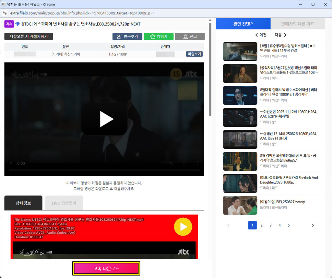This screenshot has height=278, width=332.
Task: Click the yellow play button in the red info box
Action: [183, 227]
